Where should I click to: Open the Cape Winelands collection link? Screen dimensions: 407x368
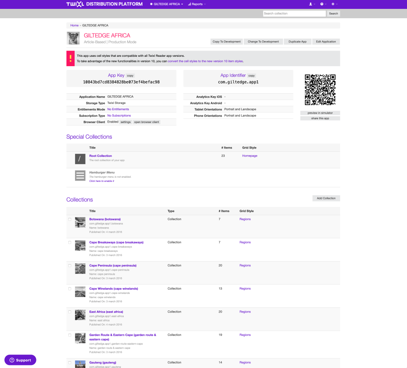click(114, 289)
